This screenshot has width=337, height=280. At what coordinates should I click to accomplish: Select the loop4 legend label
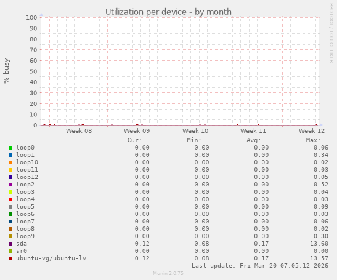pos(25,199)
